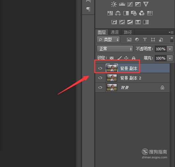Image resolution: width=175 pixels, height=167 pixels.
Task: Add an Exposure adjustment layer
Action: coord(138,4)
